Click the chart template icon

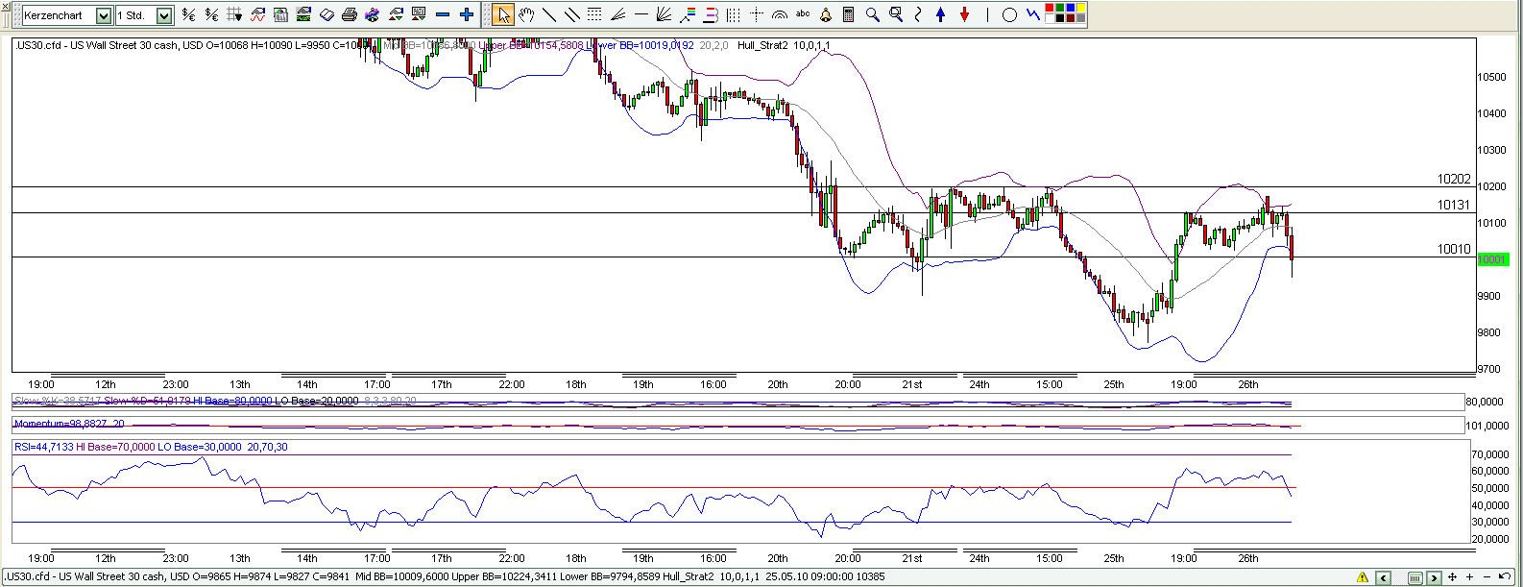[x=280, y=14]
